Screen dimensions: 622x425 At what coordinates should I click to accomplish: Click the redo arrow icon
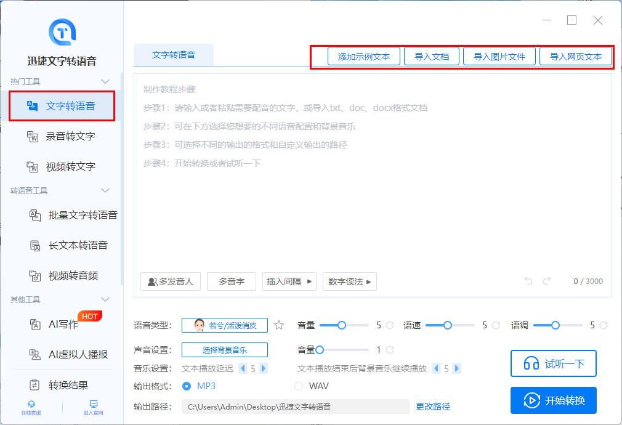(547, 281)
